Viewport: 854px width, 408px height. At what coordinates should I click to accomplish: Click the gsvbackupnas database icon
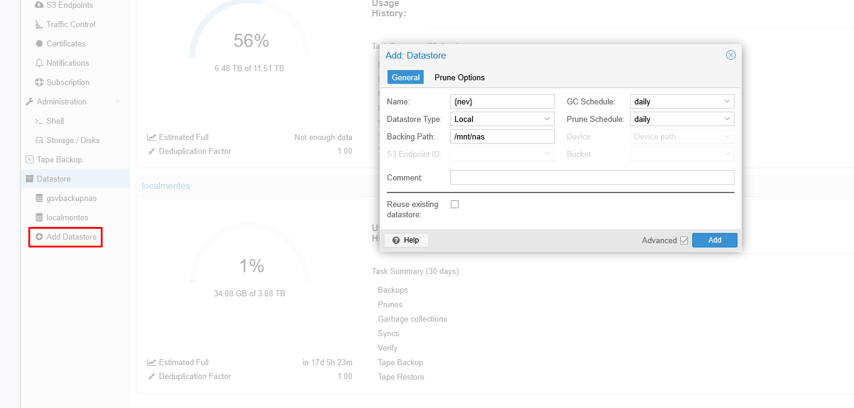(x=39, y=199)
